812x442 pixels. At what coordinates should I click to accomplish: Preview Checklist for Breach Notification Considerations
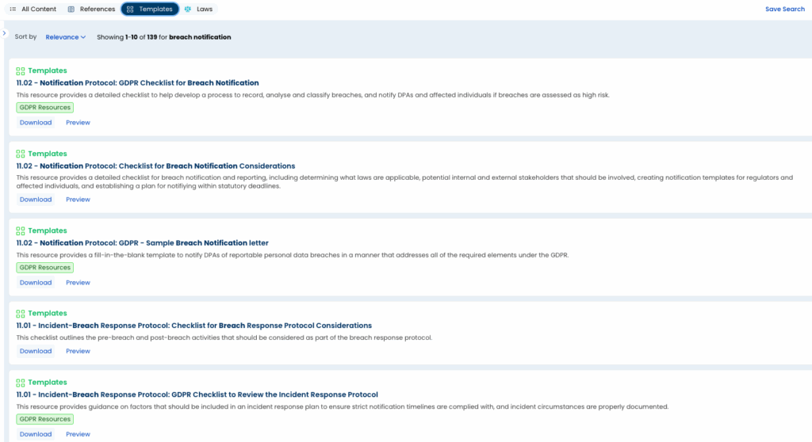(78, 200)
